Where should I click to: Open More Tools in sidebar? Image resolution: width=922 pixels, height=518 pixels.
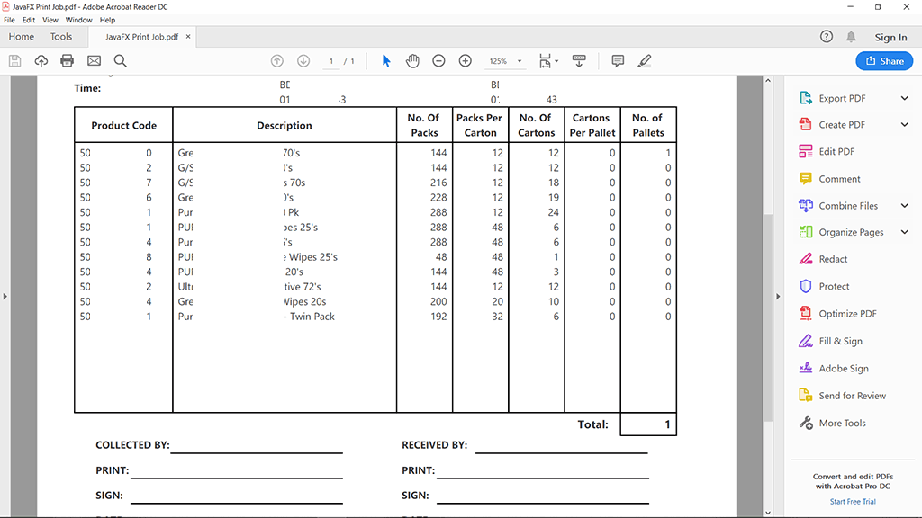click(842, 423)
